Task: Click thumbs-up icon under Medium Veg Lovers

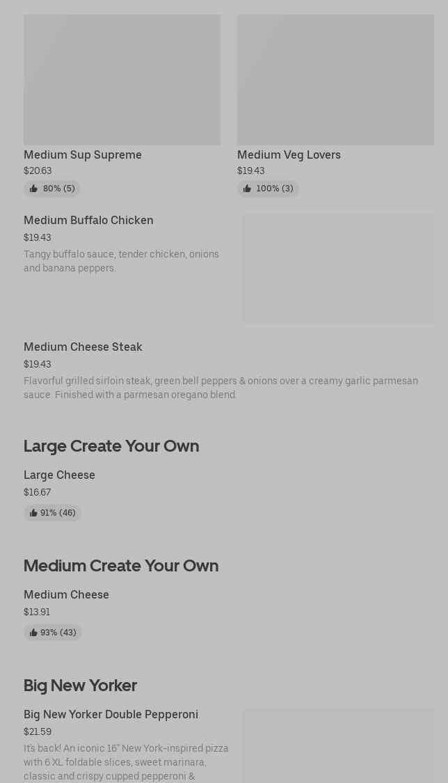Action: 247,189
